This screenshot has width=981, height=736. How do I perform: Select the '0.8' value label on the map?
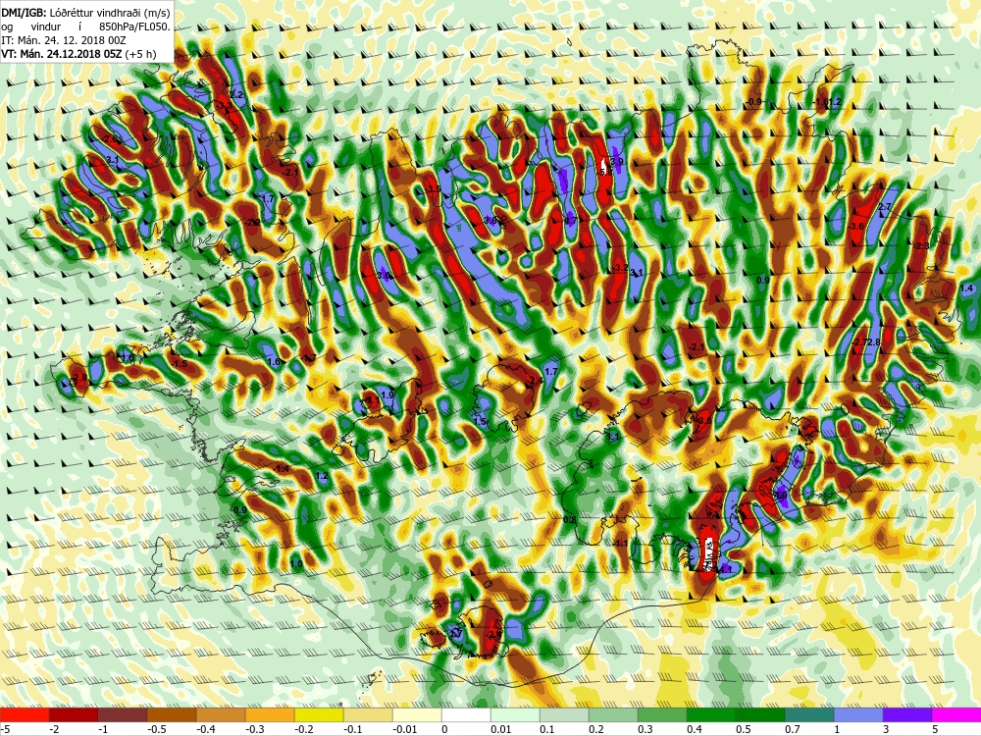pos(569,520)
